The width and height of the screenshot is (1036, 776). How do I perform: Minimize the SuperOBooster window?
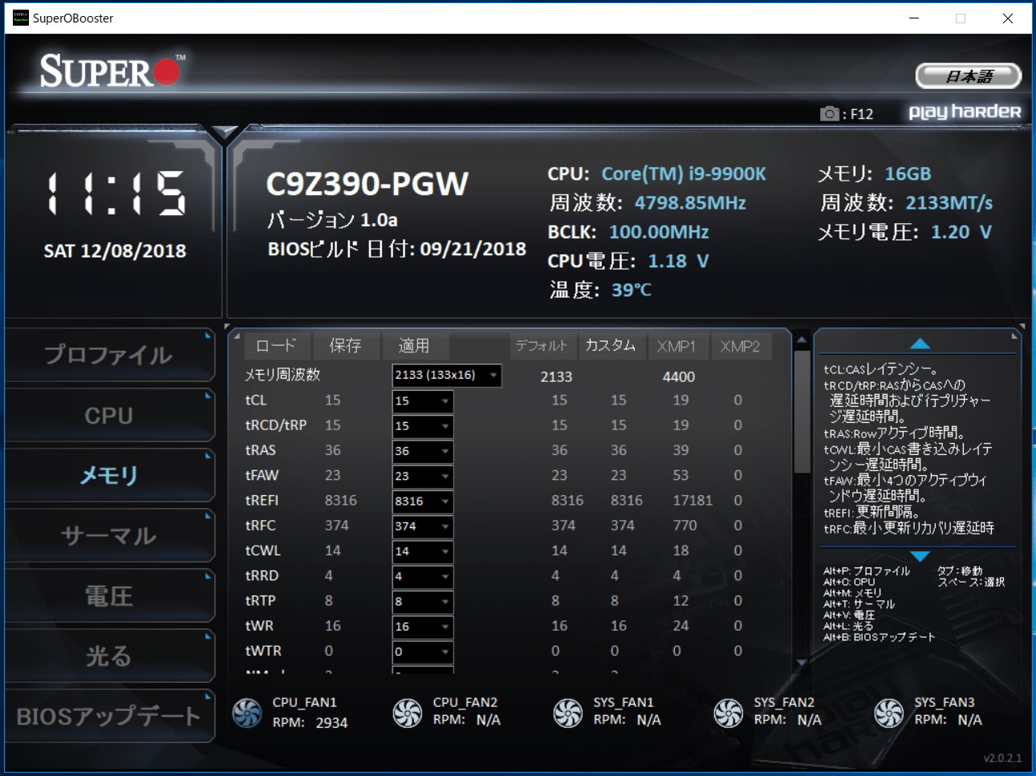tap(914, 18)
